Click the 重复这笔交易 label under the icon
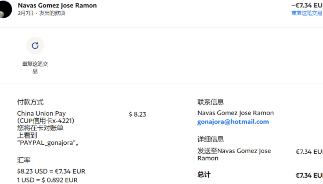Viewport: 323px width, 184px height. click(35, 68)
